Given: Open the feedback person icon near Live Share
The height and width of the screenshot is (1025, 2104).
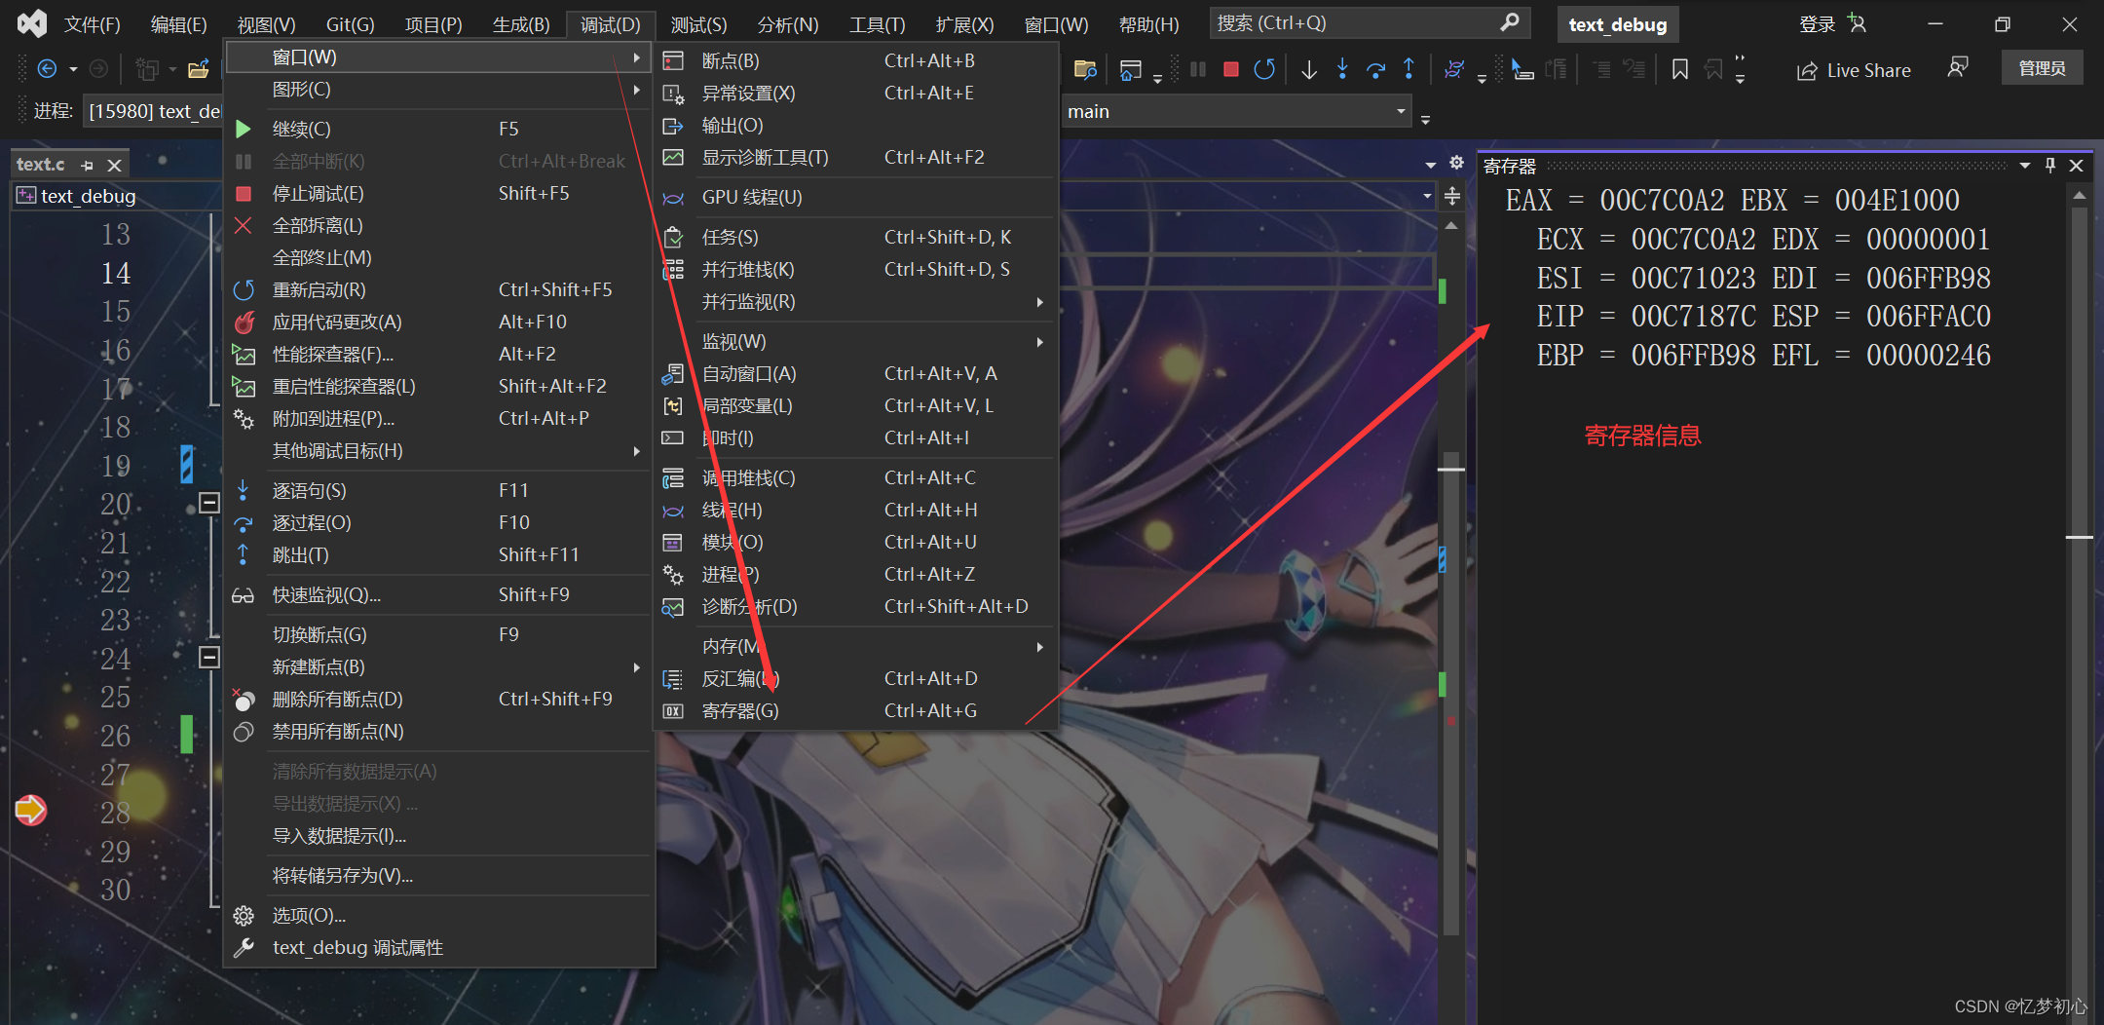Looking at the screenshot, I should pos(1958,67).
